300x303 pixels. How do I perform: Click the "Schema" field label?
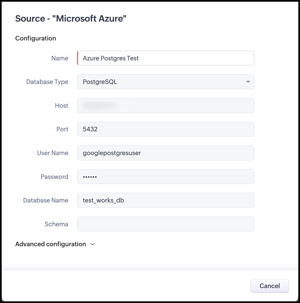(x=56, y=224)
